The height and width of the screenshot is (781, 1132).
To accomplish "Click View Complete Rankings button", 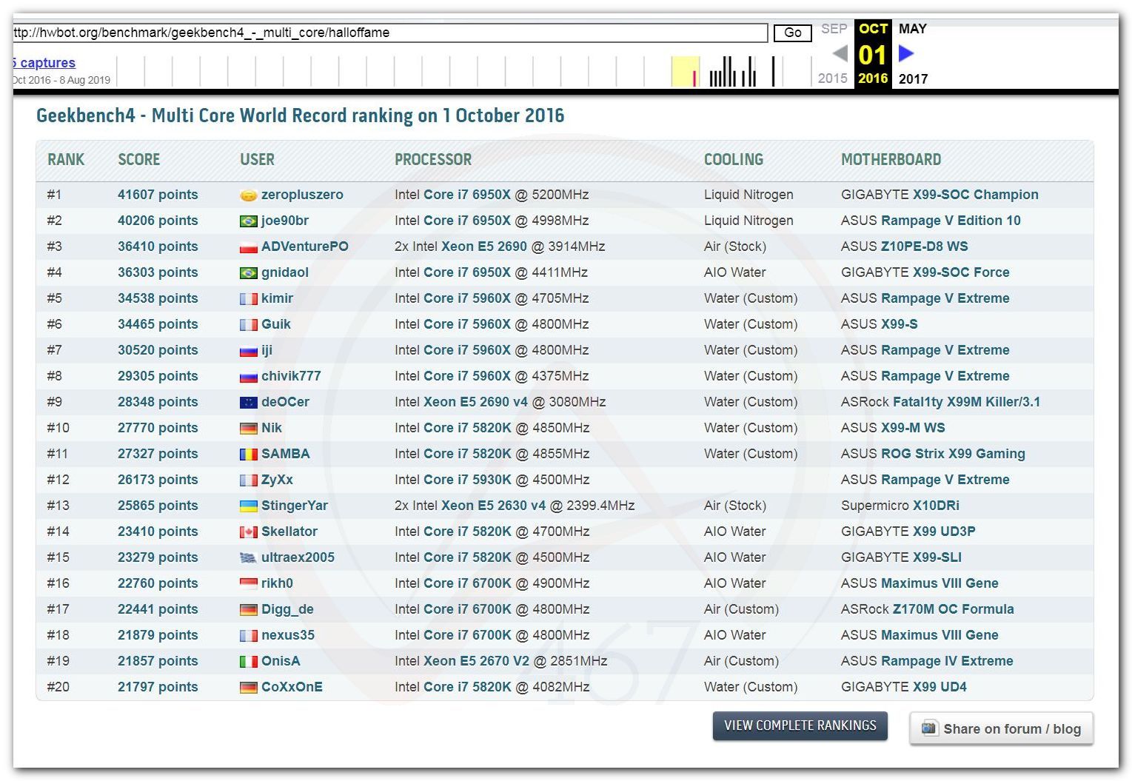I will 800,725.
